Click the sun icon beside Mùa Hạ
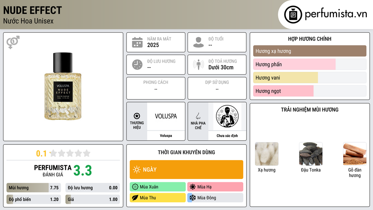373x210 pixels. [193, 187]
